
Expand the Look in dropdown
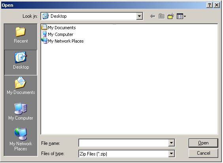[139, 16]
